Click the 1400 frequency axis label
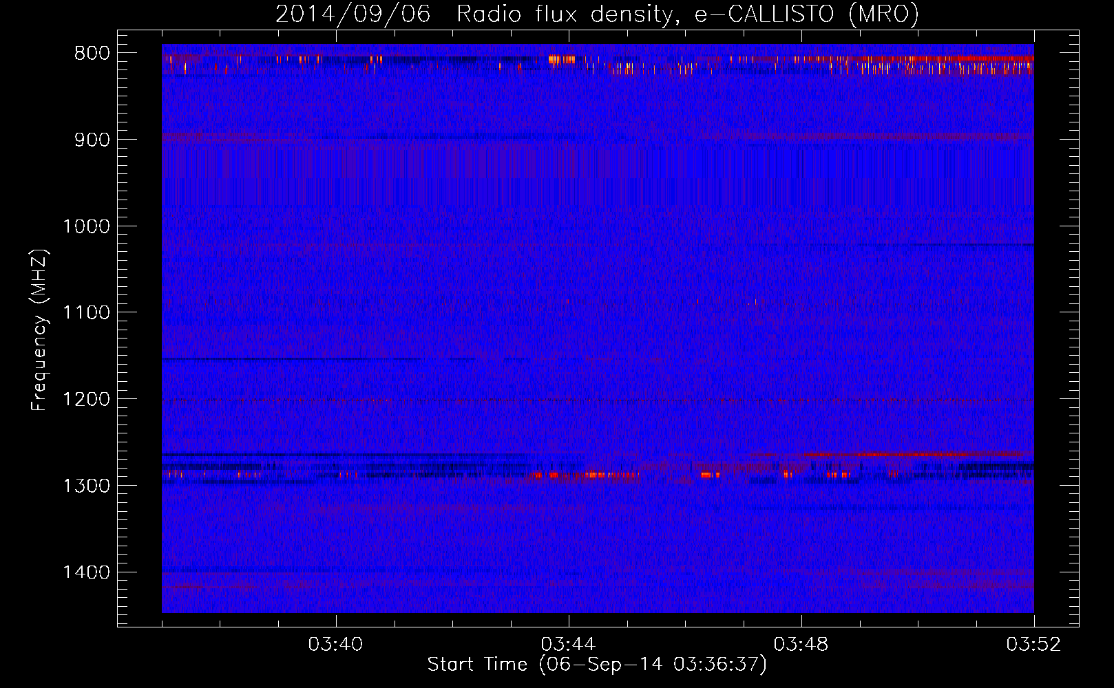Viewport: 1114px width, 688px height. (x=86, y=572)
